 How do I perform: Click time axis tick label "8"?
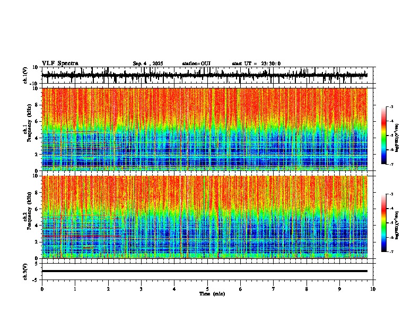click(307, 289)
